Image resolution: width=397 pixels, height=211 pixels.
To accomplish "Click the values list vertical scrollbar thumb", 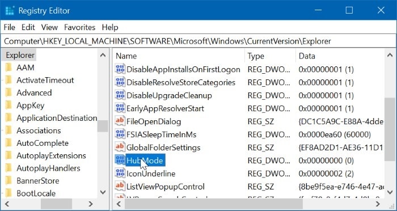I will [x=390, y=129].
